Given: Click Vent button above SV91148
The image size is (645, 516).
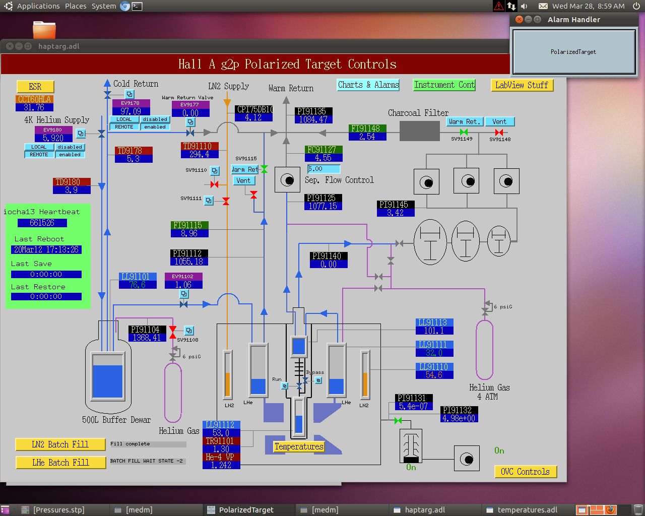Looking at the screenshot, I should click(x=499, y=121).
